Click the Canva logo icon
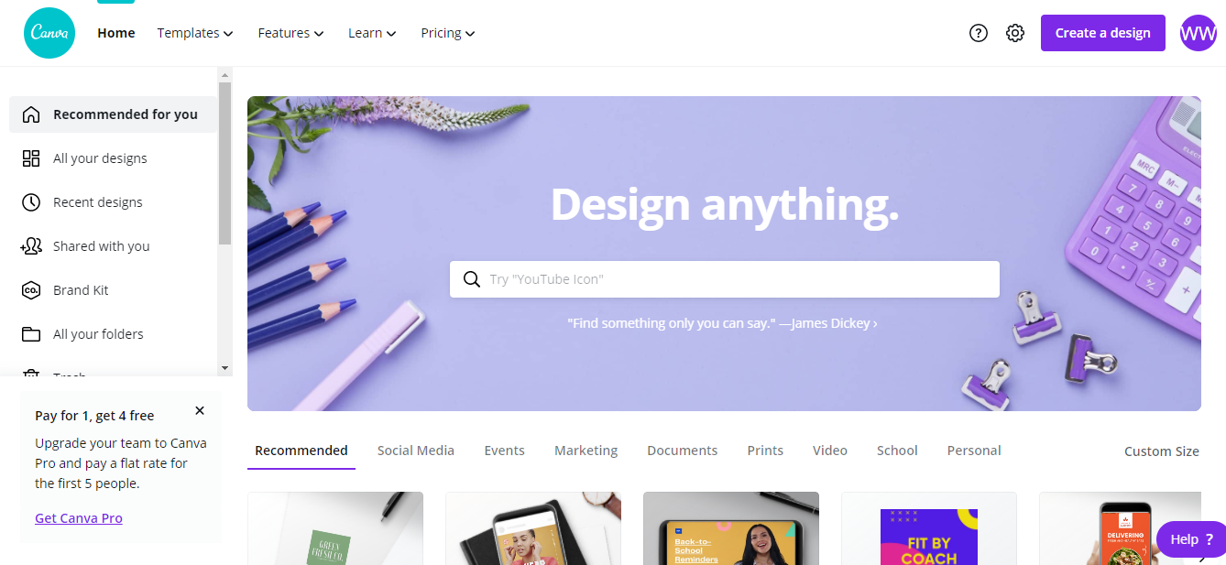Image resolution: width=1226 pixels, height=565 pixels. [49, 33]
